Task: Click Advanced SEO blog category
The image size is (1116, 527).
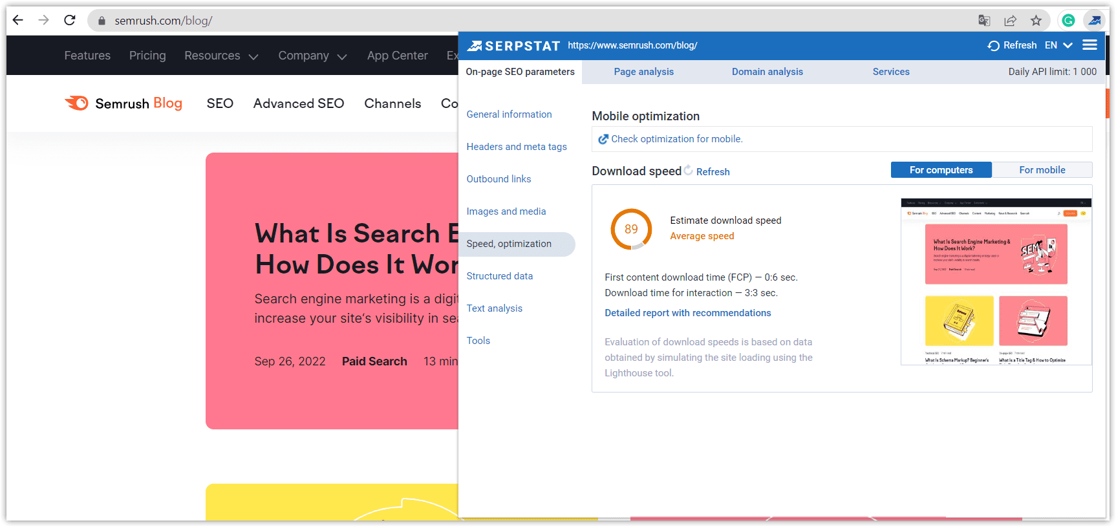Action: (x=299, y=103)
